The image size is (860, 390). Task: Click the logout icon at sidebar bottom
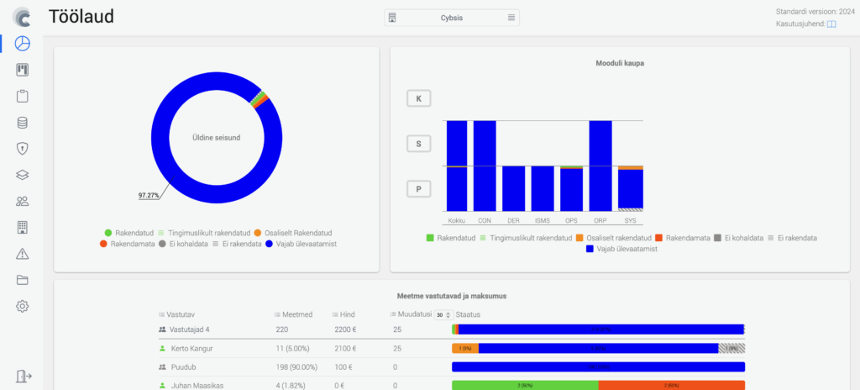click(x=23, y=377)
